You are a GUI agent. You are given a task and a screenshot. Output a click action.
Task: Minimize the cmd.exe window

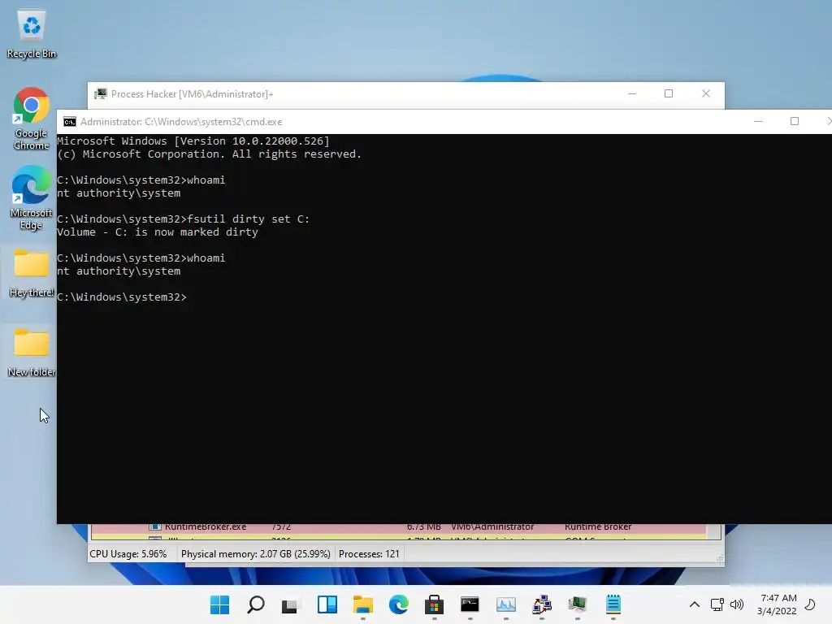click(758, 122)
